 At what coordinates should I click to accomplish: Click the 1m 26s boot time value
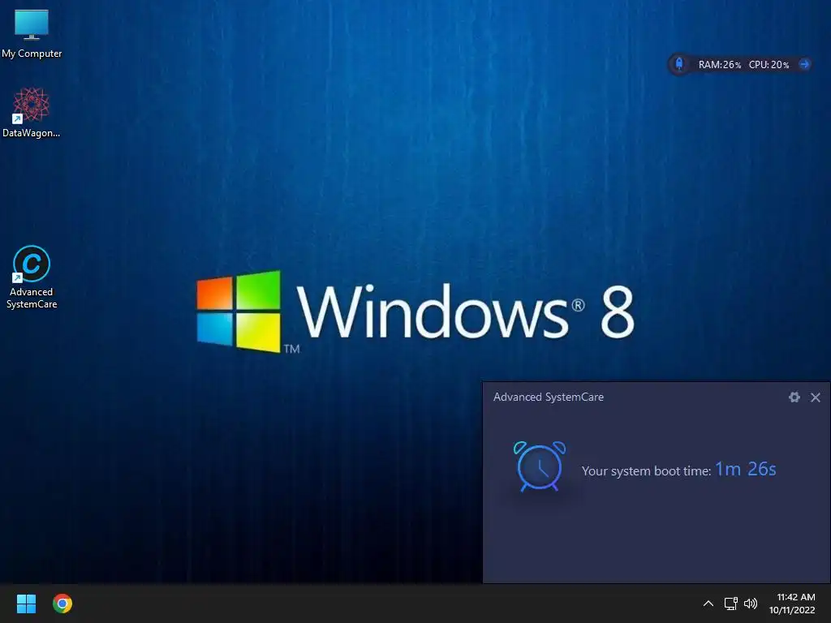click(x=745, y=469)
